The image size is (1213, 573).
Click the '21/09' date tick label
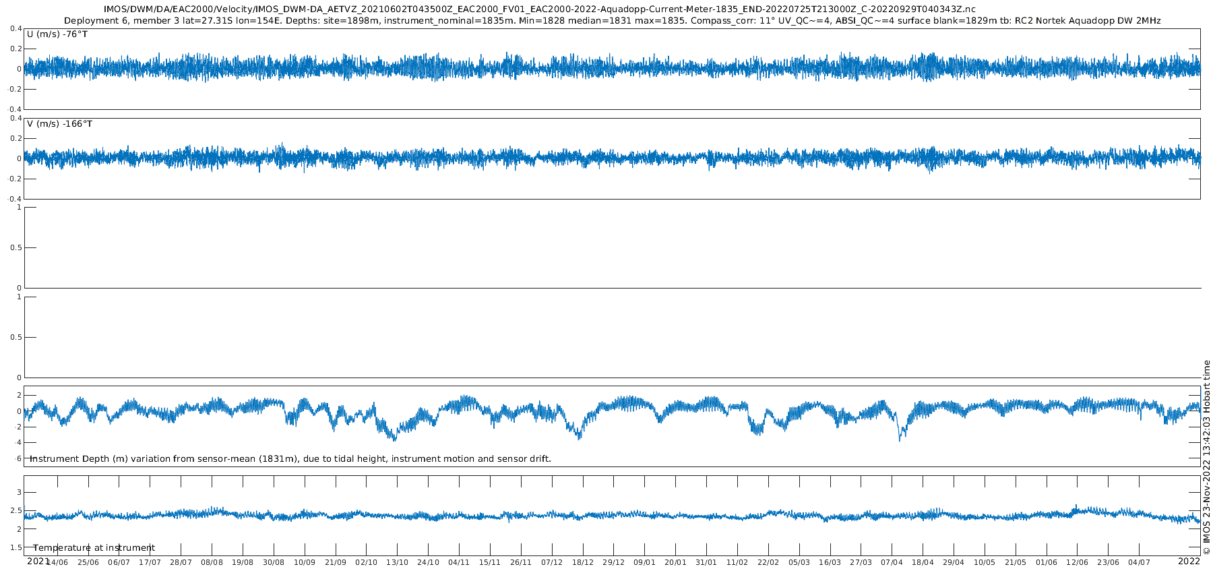pyautogui.click(x=336, y=562)
